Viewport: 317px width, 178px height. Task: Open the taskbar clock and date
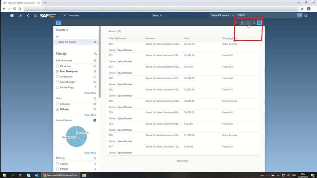[x=303, y=175]
